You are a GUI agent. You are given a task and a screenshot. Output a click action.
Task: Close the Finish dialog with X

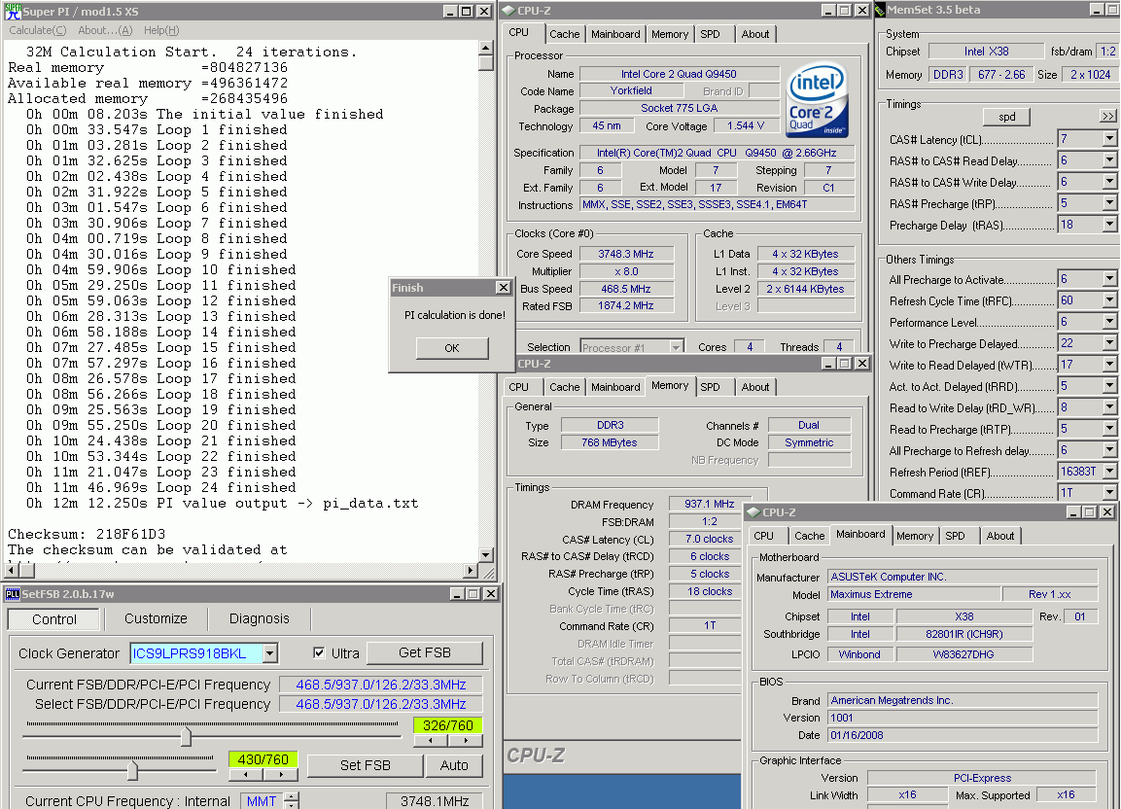504,287
